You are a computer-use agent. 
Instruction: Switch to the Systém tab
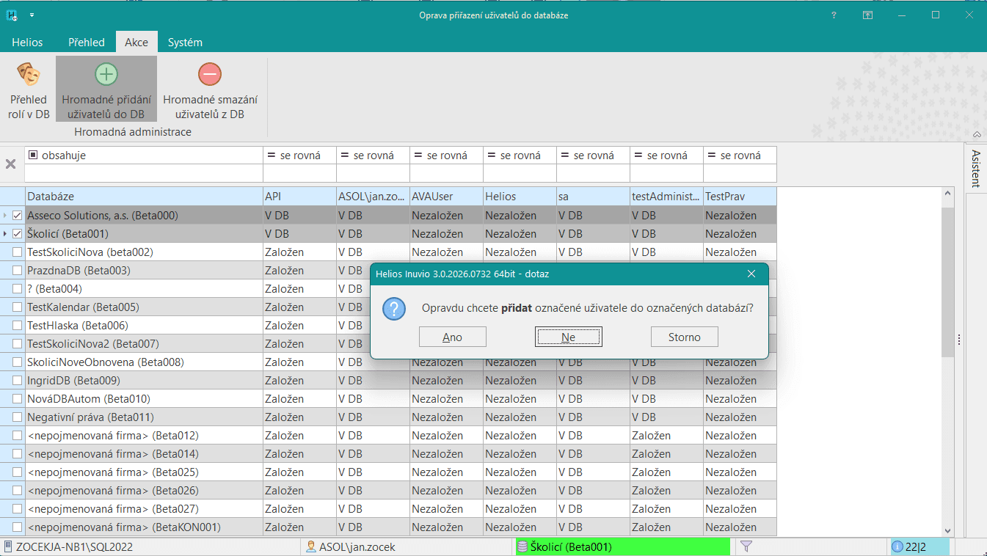(x=185, y=42)
